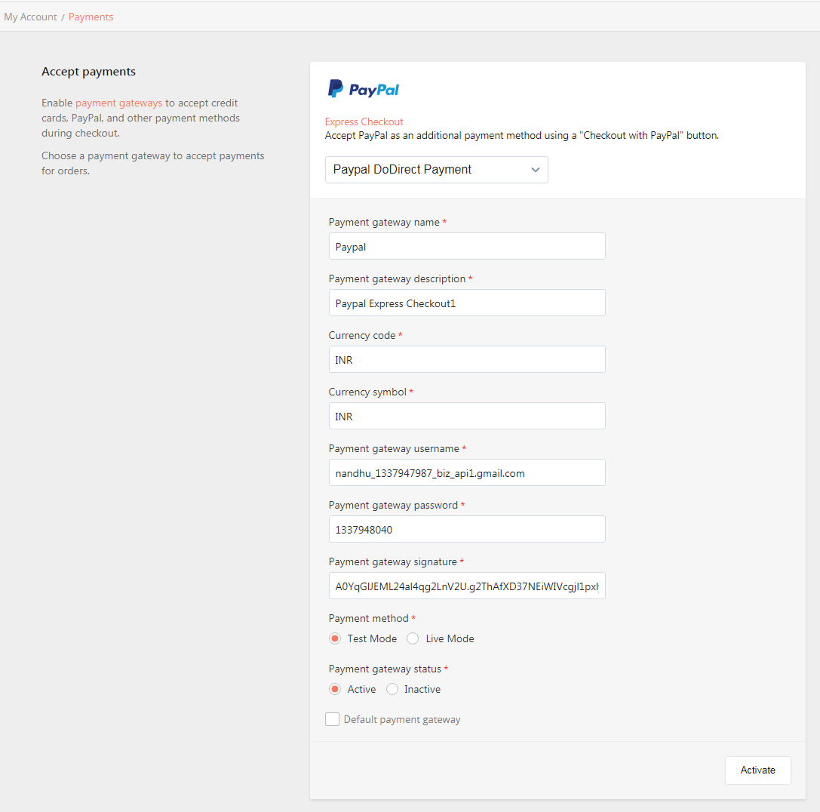The width and height of the screenshot is (820, 812).
Task: Click the Express Checkout link
Action: click(364, 122)
